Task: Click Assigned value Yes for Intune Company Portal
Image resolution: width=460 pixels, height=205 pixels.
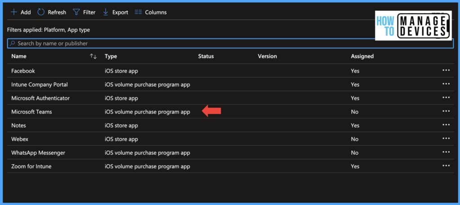Action: coord(355,85)
